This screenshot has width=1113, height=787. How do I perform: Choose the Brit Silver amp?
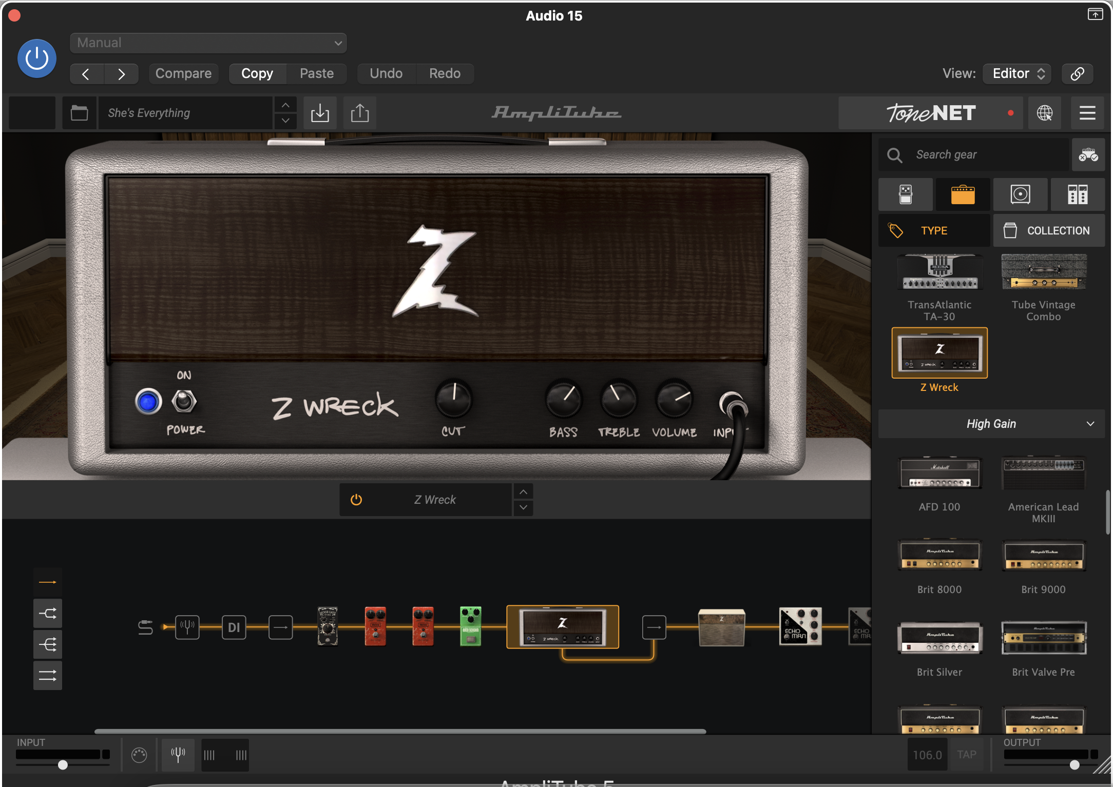click(939, 650)
